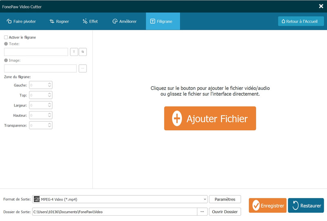Expand the Format de Sortie dropdown
The image size is (327, 221).
tap(204, 199)
